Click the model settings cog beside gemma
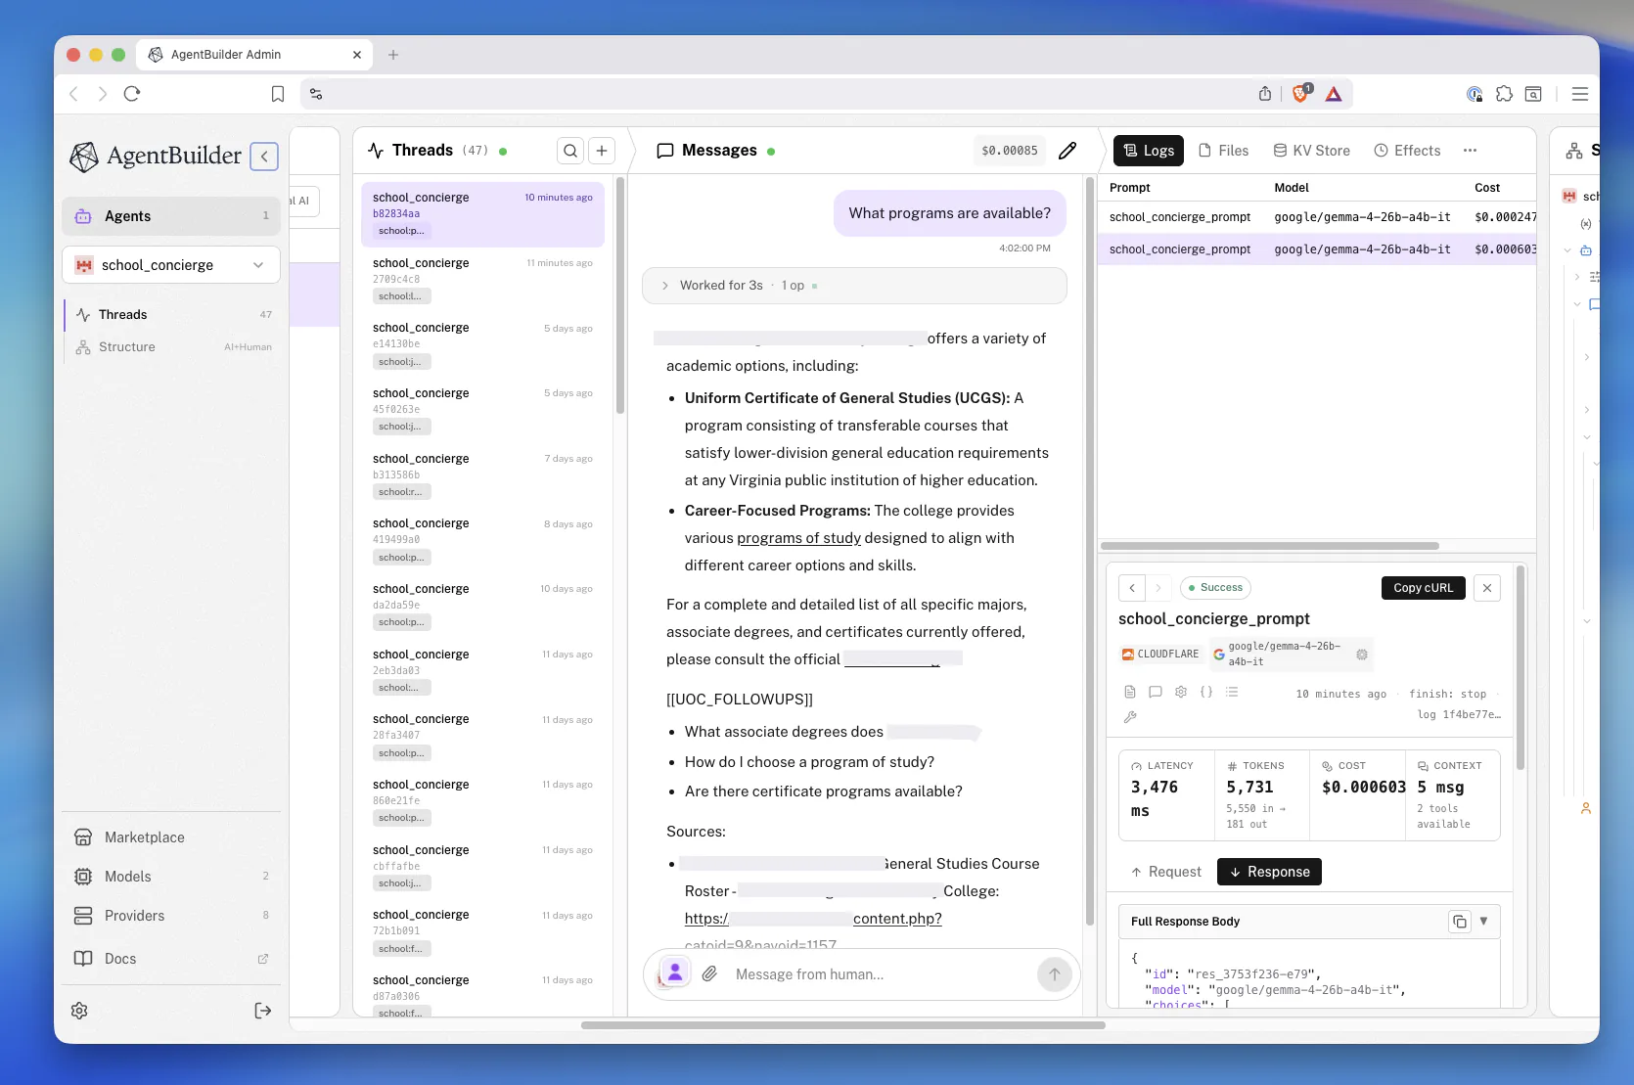Viewport: 1634px width, 1085px height. (x=1362, y=655)
